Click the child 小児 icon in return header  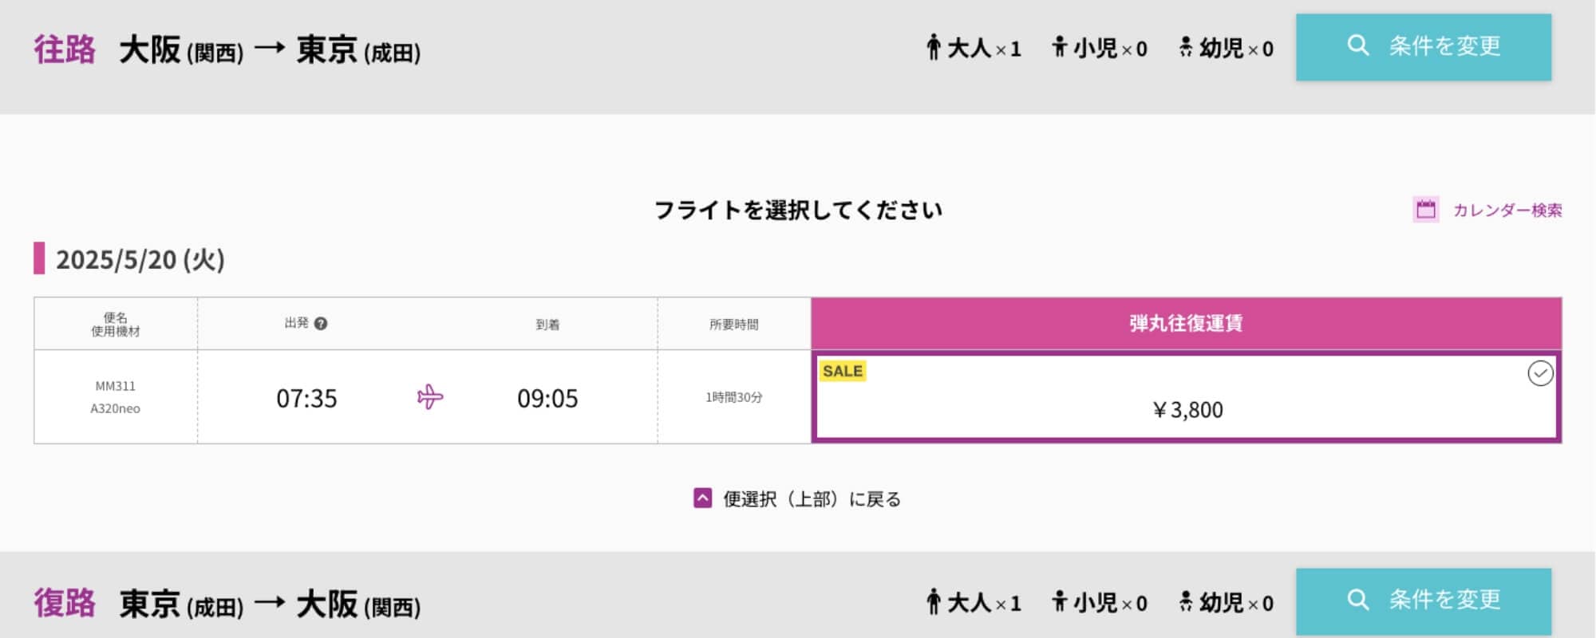tap(1059, 601)
